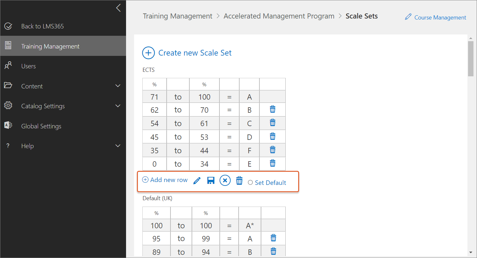The image size is (477, 258).
Task: Delete the grade E row 0 to 34
Action: coord(272,163)
